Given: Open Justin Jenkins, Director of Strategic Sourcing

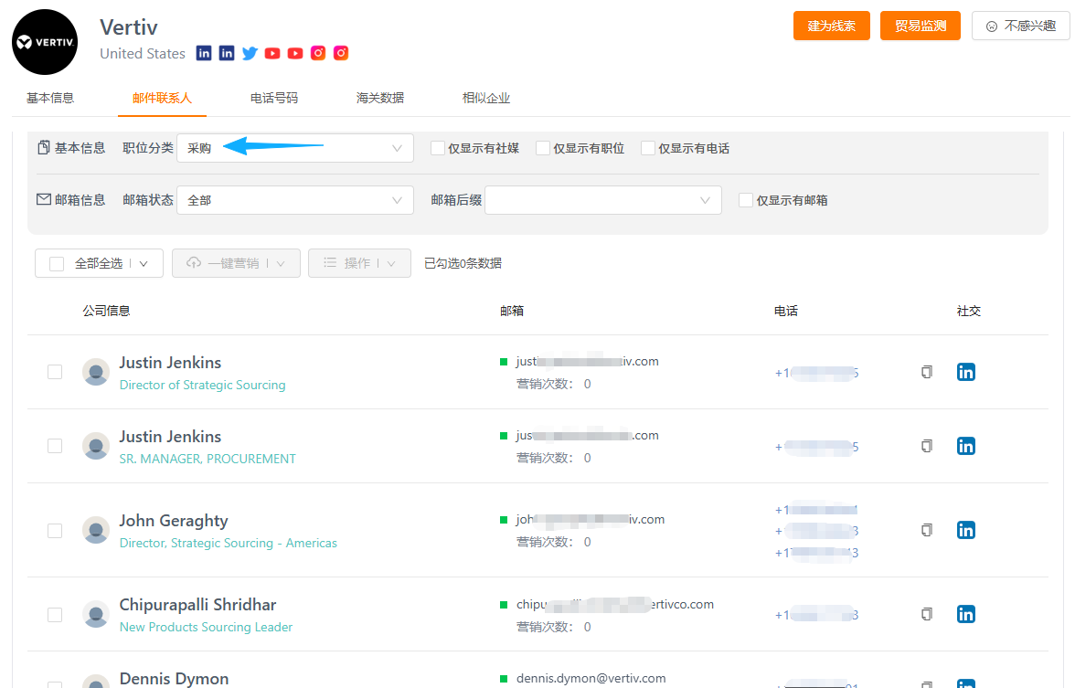Looking at the screenshot, I should (170, 363).
